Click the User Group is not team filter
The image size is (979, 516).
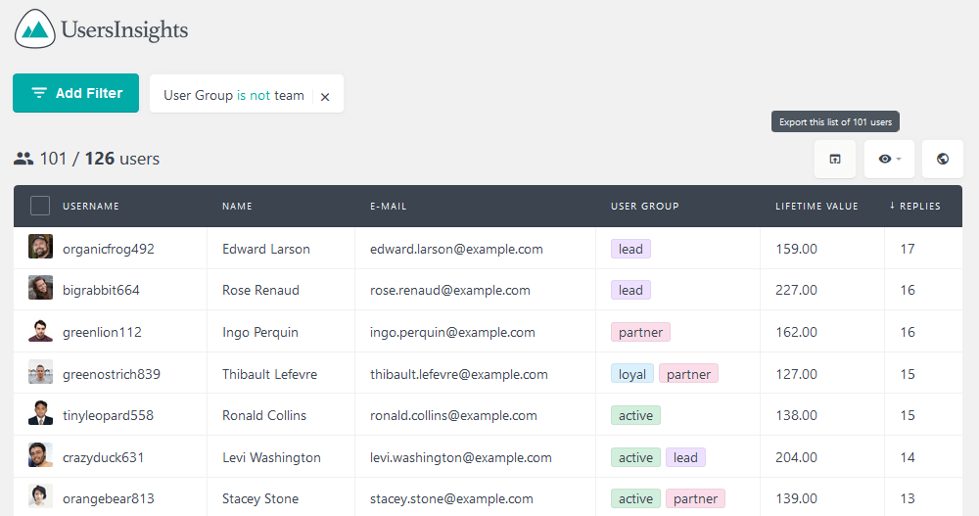(x=234, y=95)
